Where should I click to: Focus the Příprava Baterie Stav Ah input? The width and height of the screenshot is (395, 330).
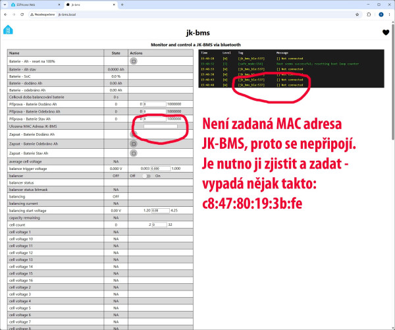tap(155, 119)
